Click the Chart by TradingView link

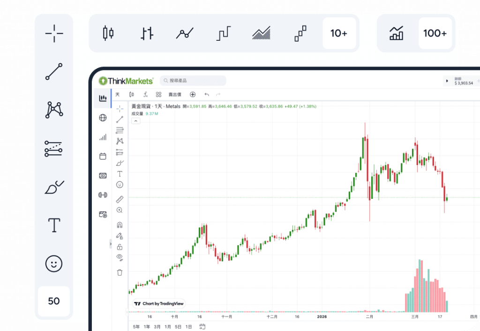point(158,303)
